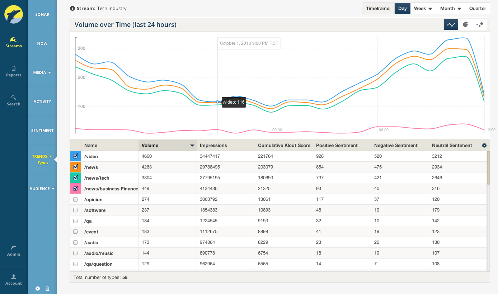498x294 pixels.
Task: Click the trash icon in sidebar
Action: pos(47,288)
